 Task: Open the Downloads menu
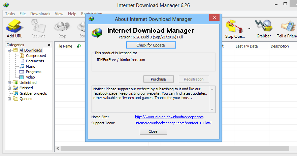(x=40, y=14)
